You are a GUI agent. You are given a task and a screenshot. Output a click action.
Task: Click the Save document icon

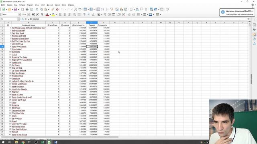click(x=15, y=9)
